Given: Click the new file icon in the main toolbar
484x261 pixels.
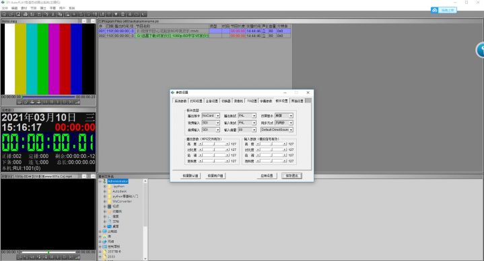Looking at the screenshot, I should [x=4, y=14].
